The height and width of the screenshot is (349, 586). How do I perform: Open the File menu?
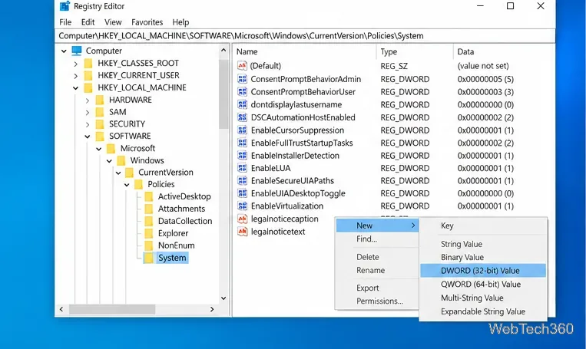65,22
